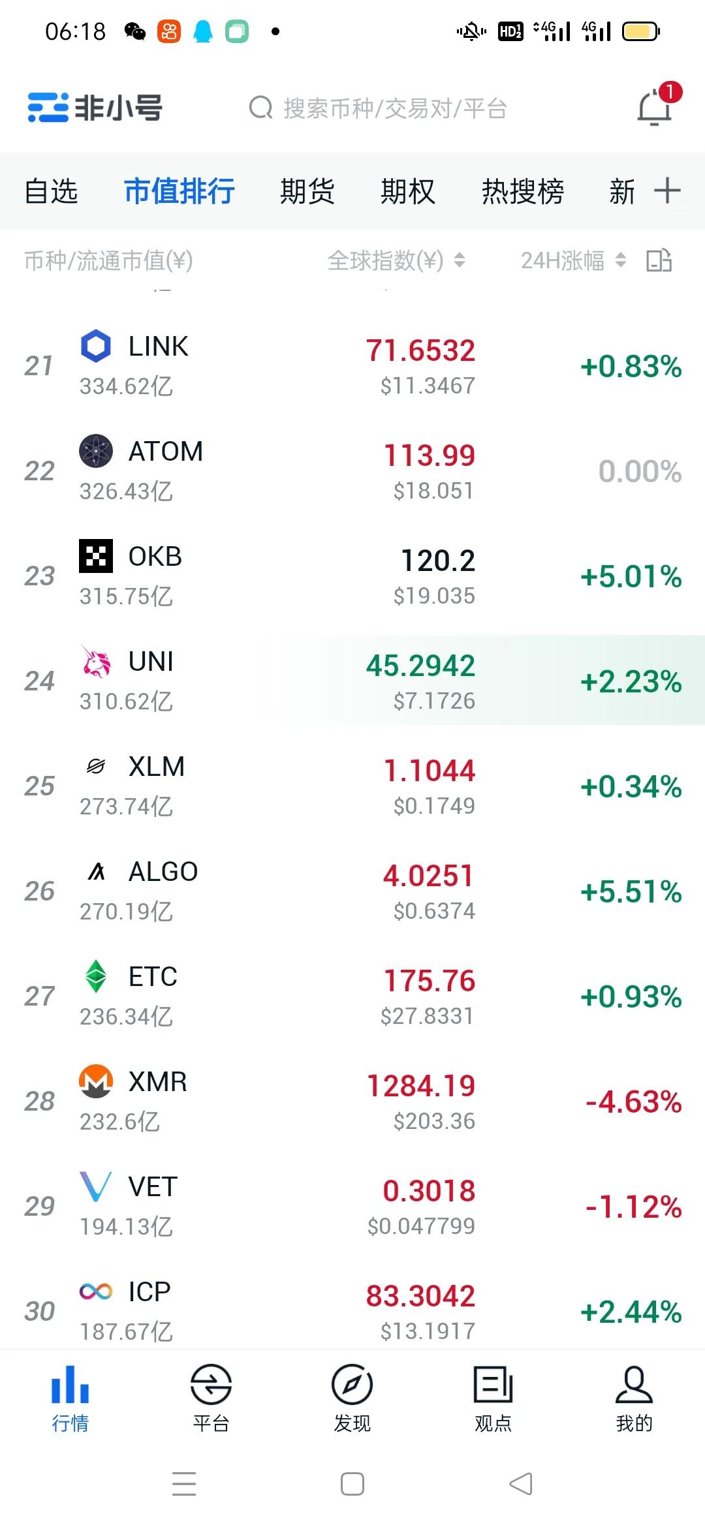
Task: Open the ETC Ethereum Classic logo
Action: pyautogui.click(x=96, y=976)
